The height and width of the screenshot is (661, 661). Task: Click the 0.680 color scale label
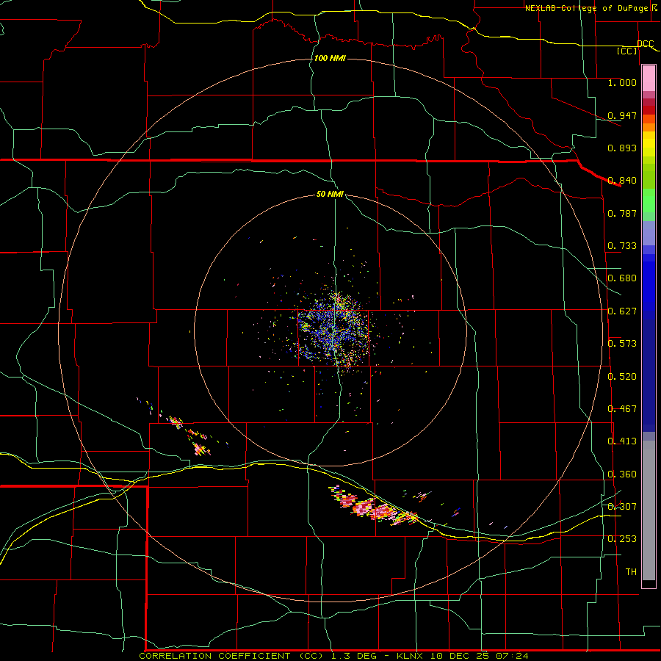[x=622, y=278]
